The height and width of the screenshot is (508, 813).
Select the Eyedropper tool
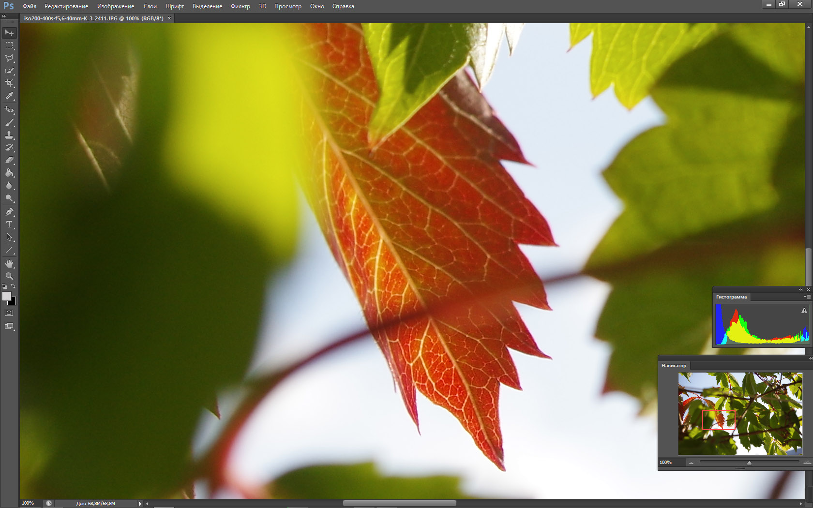point(9,96)
